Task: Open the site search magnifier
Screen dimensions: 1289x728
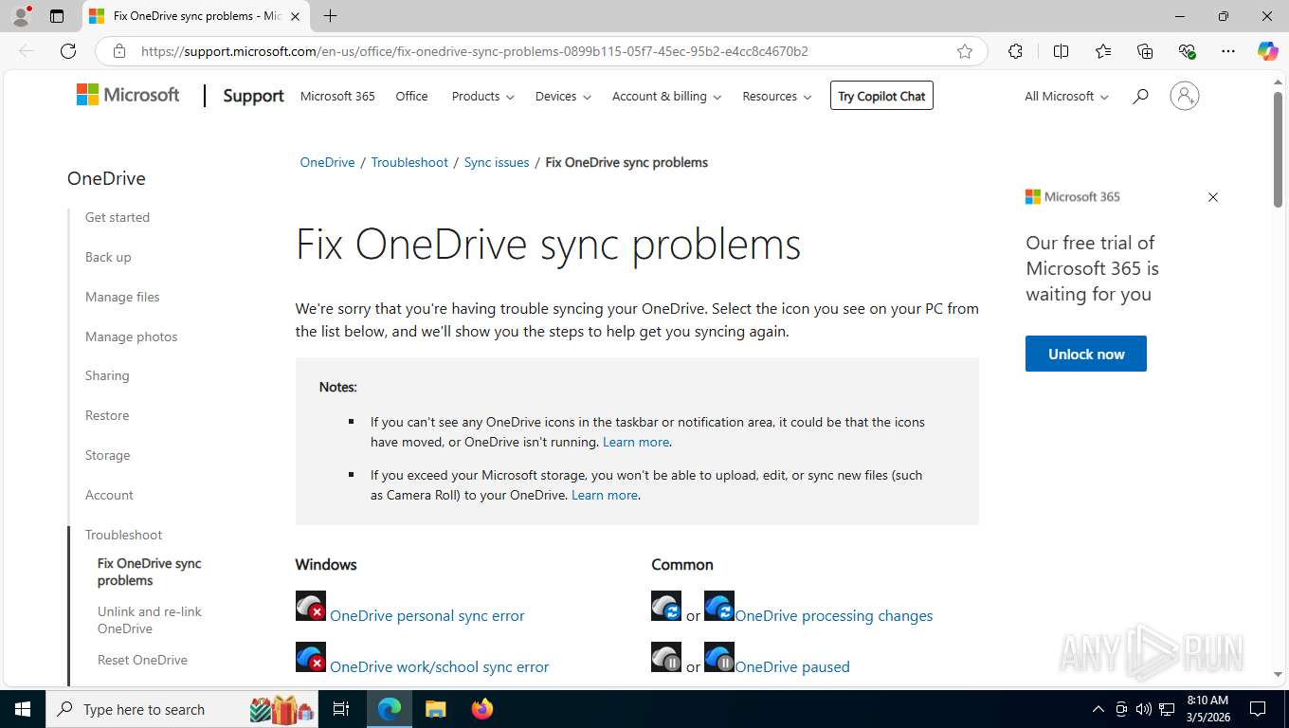Action: (1140, 96)
